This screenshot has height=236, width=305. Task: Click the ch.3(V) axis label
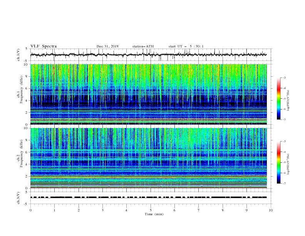pos(18,198)
